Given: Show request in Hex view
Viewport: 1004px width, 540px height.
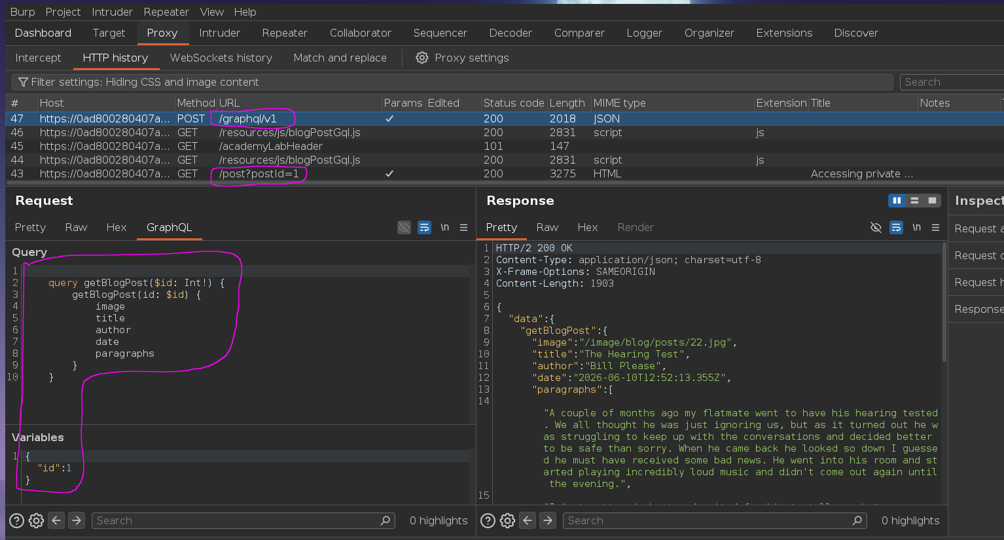Looking at the screenshot, I should 117,227.
